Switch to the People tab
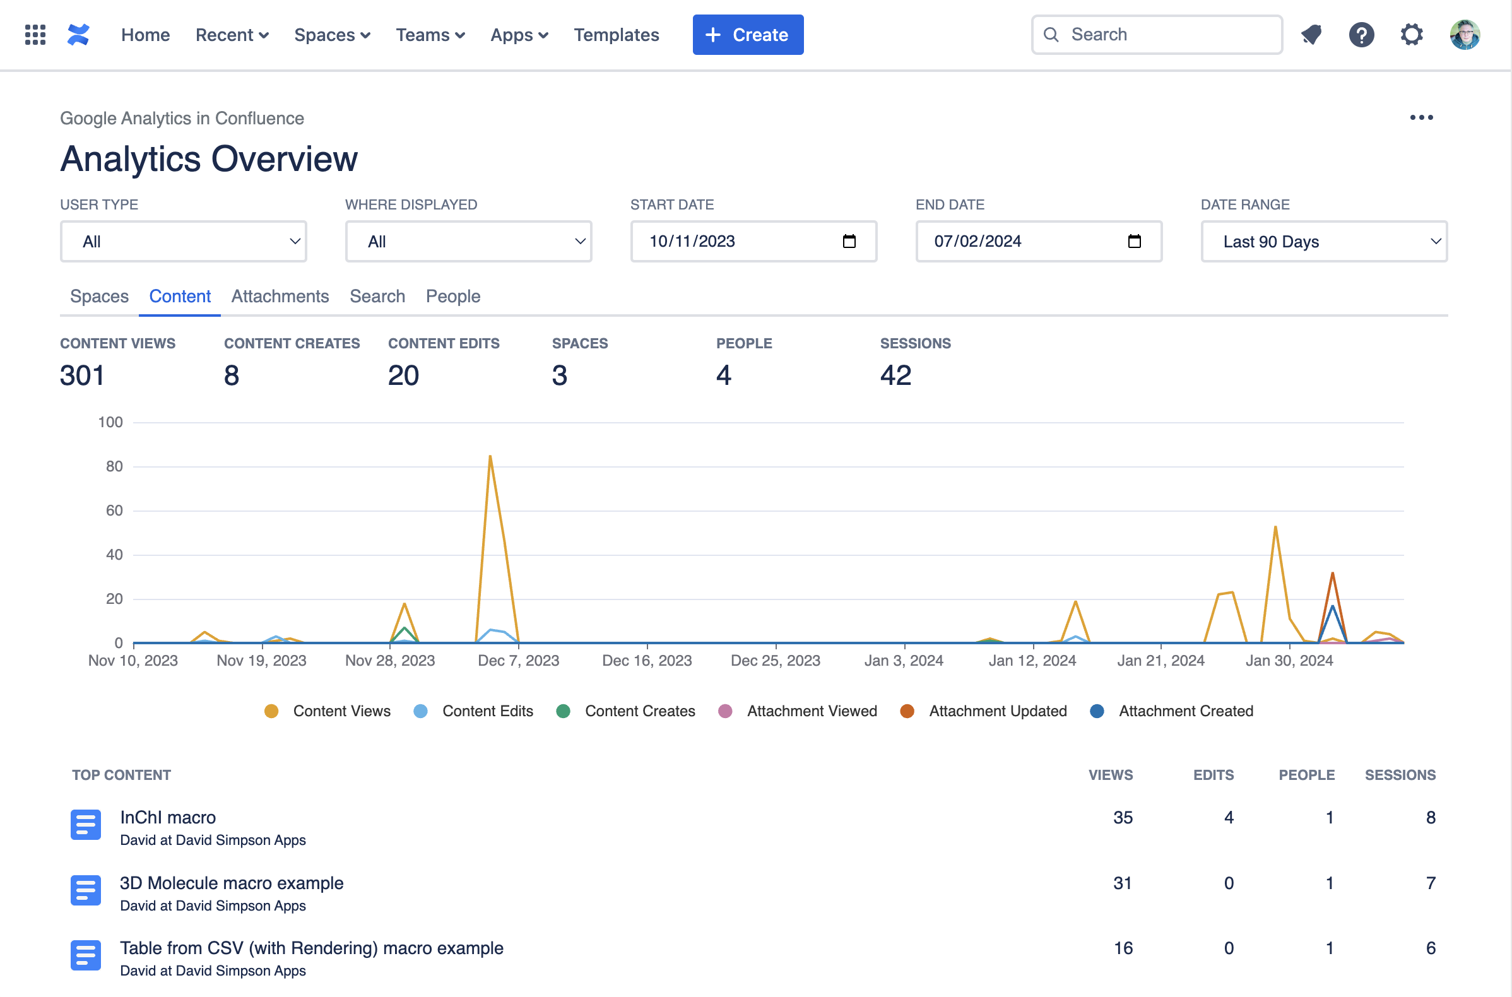 [452, 297]
